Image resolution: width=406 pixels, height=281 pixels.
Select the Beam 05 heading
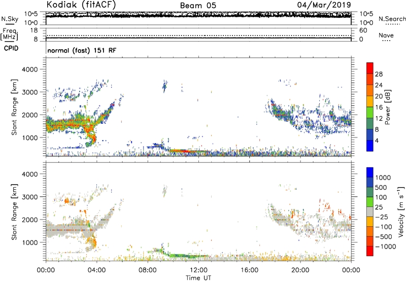(x=198, y=6)
